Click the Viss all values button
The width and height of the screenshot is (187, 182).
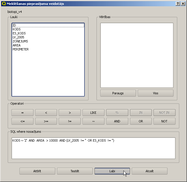click(x=155, y=93)
